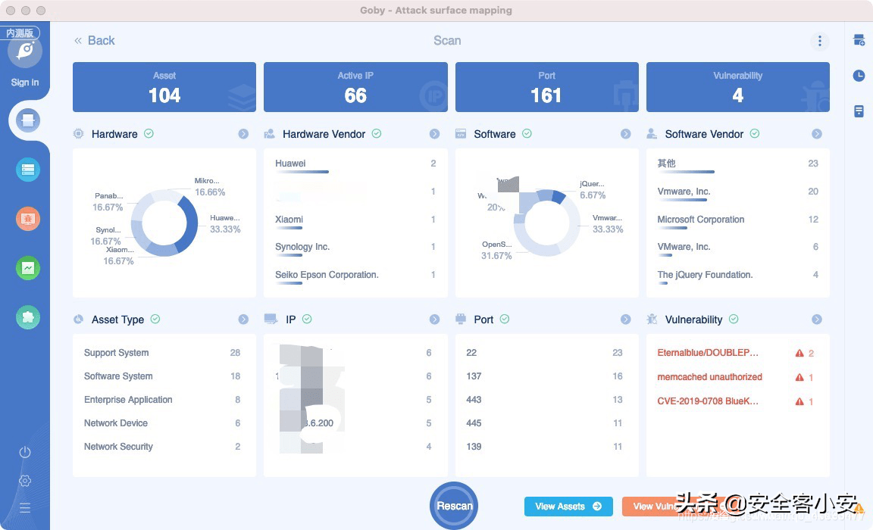Expand the Asset Type panel arrow

click(x=243, y=320)
